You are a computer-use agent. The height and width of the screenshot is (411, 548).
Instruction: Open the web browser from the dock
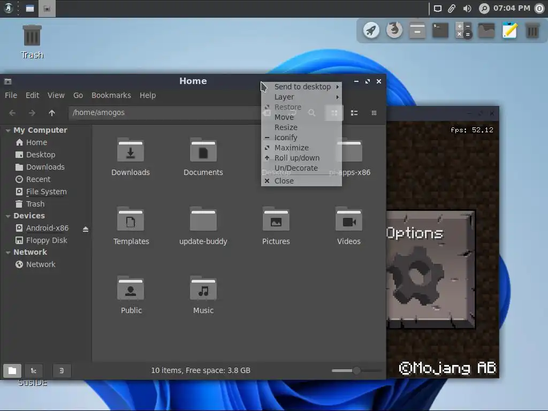pyautogui.click(x=394, y=31)
